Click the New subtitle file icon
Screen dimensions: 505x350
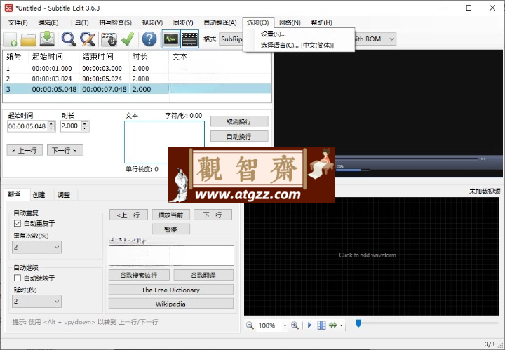click(x=10, y=39)
